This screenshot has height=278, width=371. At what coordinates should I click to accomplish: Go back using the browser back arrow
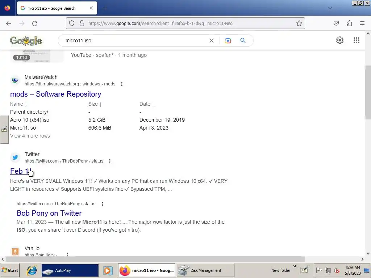click(9, 24)
